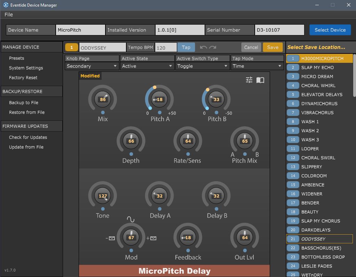Viewport: 356px width, 277px height.
Task: Click the plus envelope icon beside Mod
Action: (151, 238)
